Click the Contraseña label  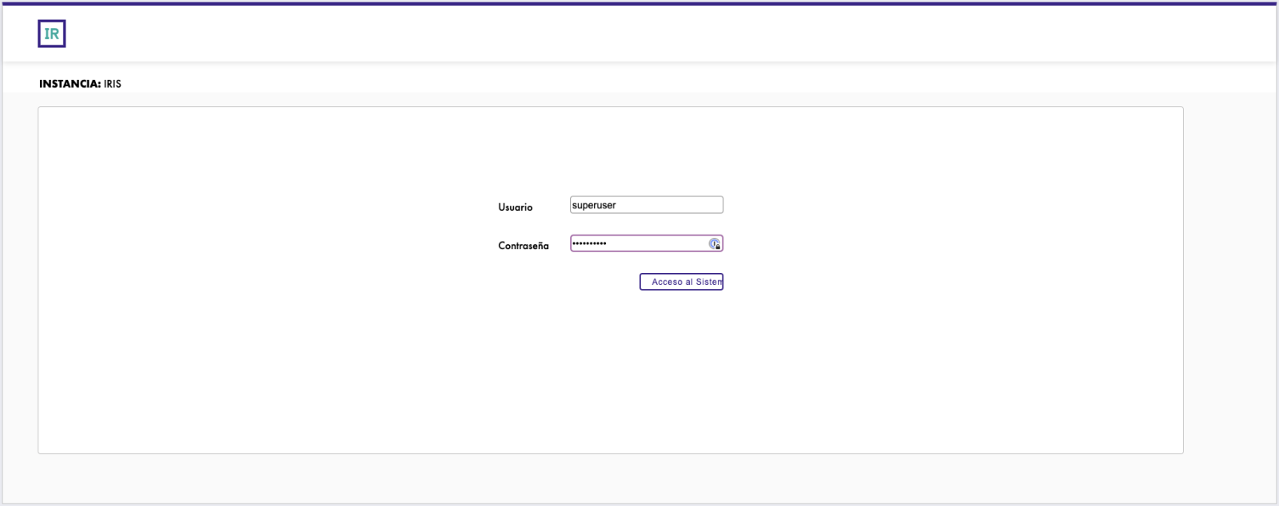pyautogui.click(x=523, y=246)
